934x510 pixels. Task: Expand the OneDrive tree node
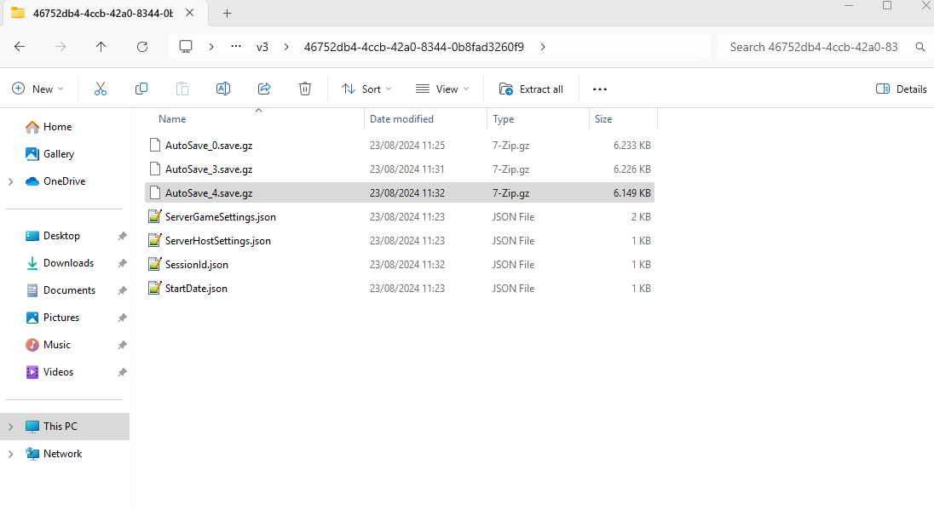(x=11, y=181)
